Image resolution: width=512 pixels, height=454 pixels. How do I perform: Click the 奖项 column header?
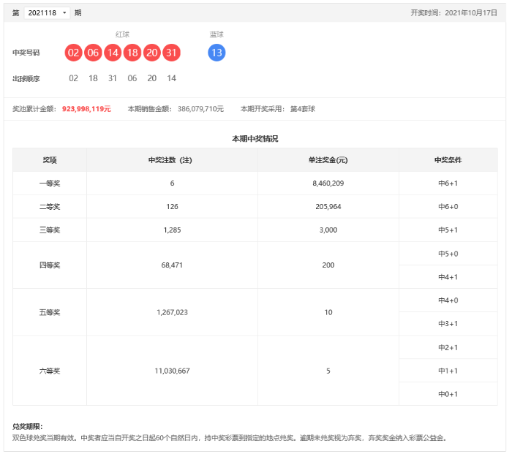pos(50,160)
